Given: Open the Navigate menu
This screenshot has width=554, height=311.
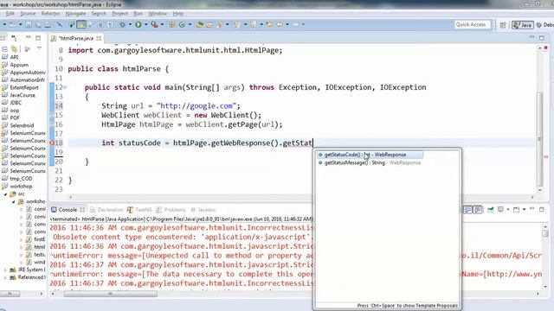Looking at the screenshot, I should (x=75, y=14).
